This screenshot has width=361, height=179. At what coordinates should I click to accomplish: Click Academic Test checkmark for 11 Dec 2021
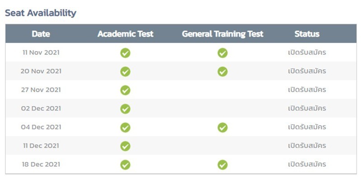[125, 146]
